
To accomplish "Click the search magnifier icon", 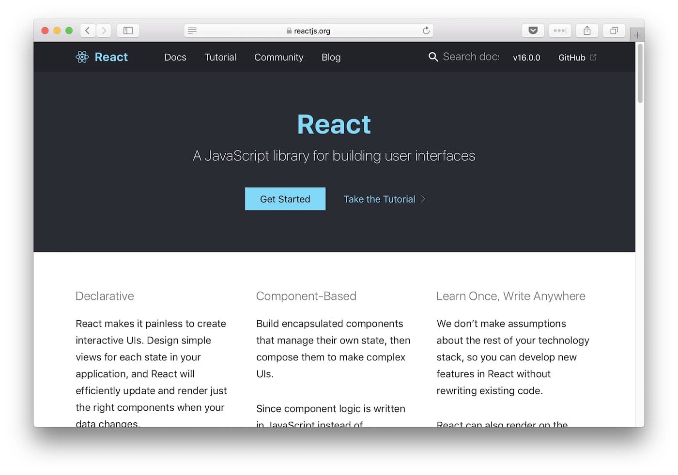I will click(433, 57).
